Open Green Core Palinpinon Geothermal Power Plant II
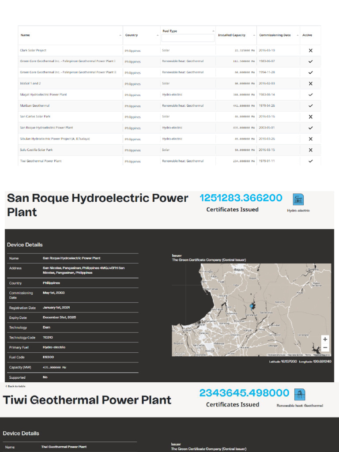Screen dimensions: 339x452 point(68,72)
